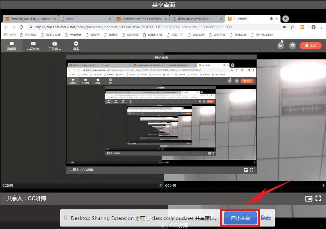326x229 pixels.
Task: Open a new browser tab
Action: pos(286,18)
